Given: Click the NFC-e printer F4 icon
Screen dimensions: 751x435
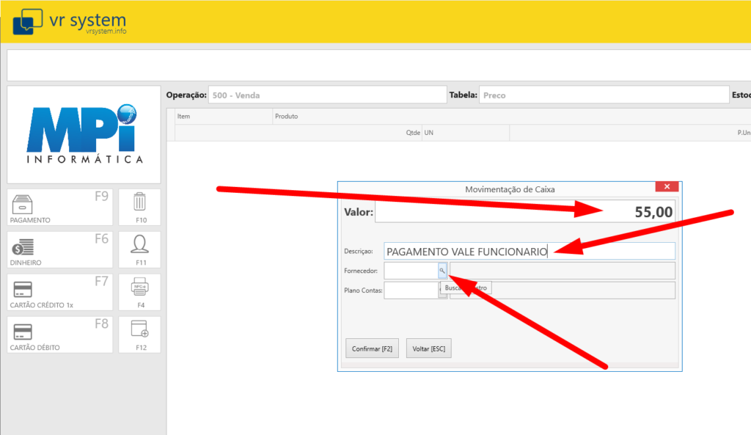Looking at the screenshot, I should point(139,292).
